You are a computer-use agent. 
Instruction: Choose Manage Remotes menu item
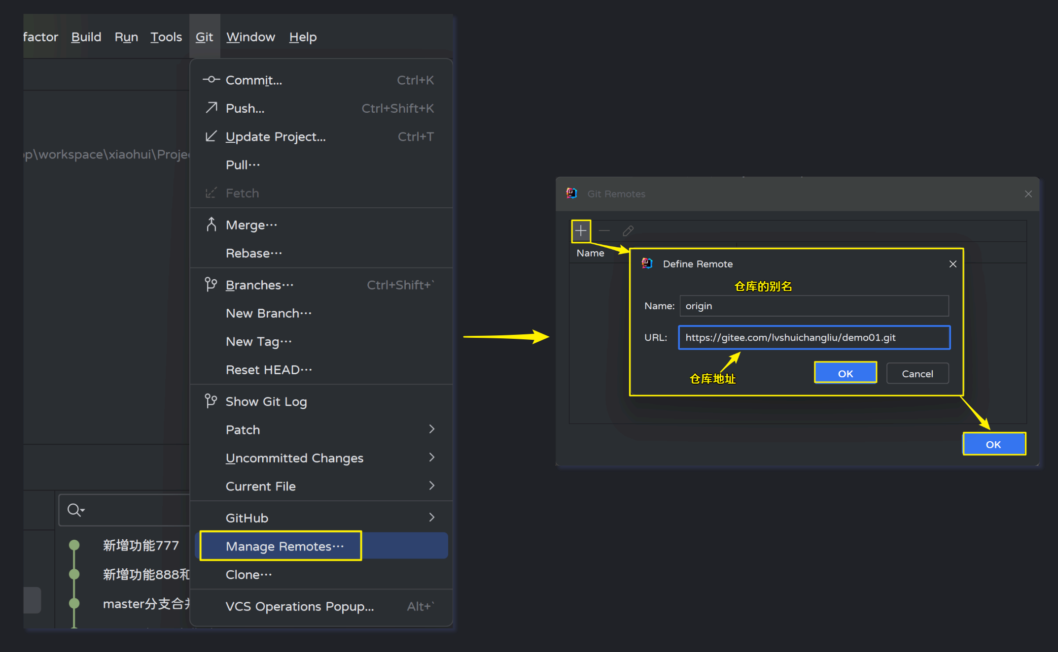[x=284, y=546]
